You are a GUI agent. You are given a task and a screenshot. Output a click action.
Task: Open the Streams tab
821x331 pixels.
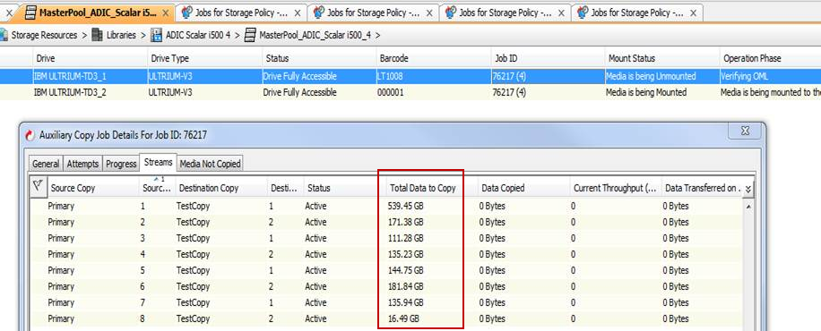point(158,163)
